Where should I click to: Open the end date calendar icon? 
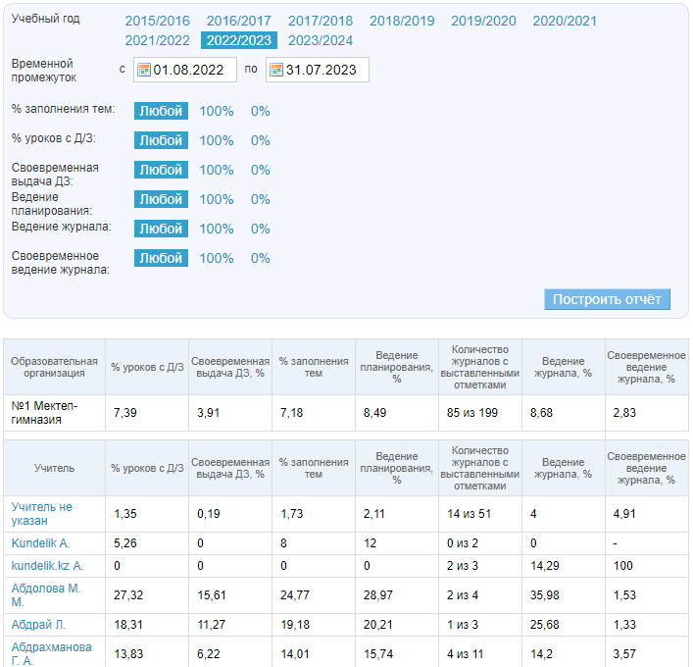pos(274,71)
